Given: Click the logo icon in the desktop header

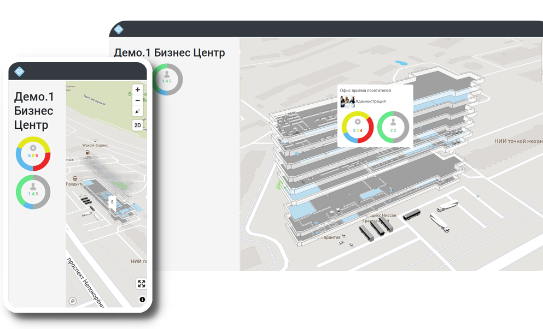Looking at the screenshot, I should click(x=119, y=29).
